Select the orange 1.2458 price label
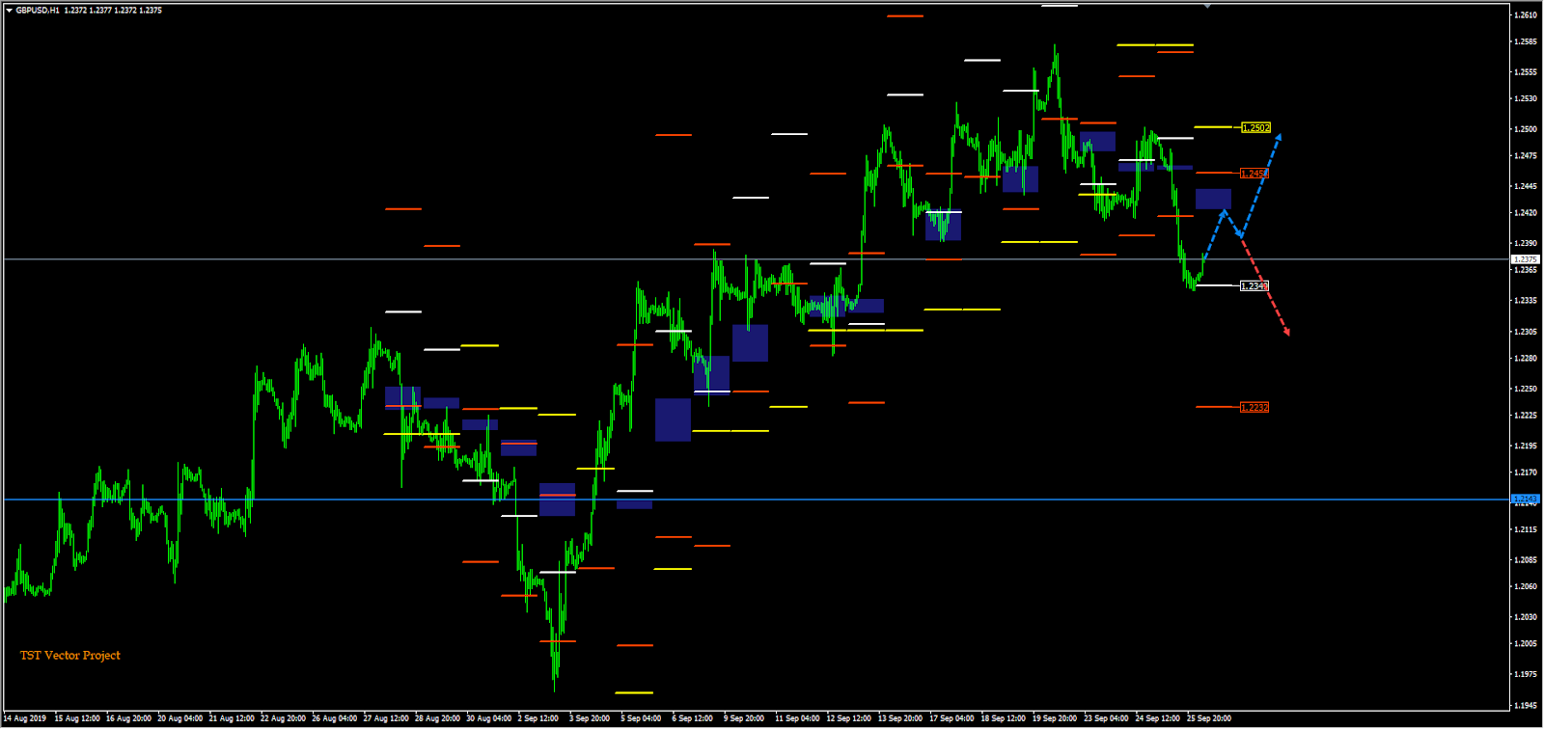 1254,174
